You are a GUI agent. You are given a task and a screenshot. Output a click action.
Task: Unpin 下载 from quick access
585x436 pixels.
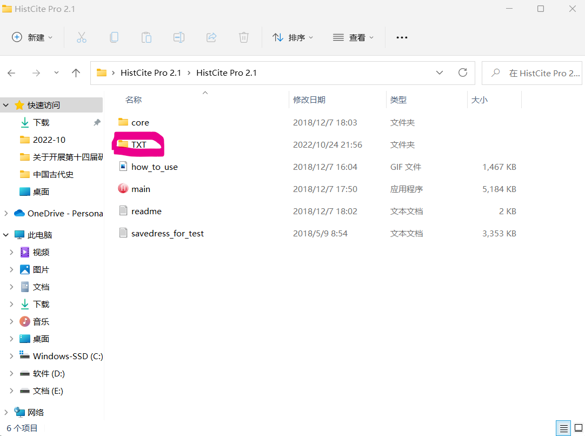pos(97,122)
